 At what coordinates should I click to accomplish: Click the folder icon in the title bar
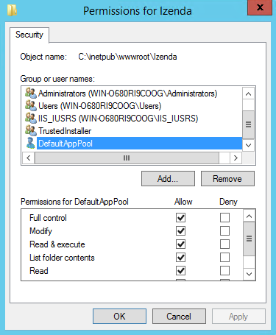(12, 10)
